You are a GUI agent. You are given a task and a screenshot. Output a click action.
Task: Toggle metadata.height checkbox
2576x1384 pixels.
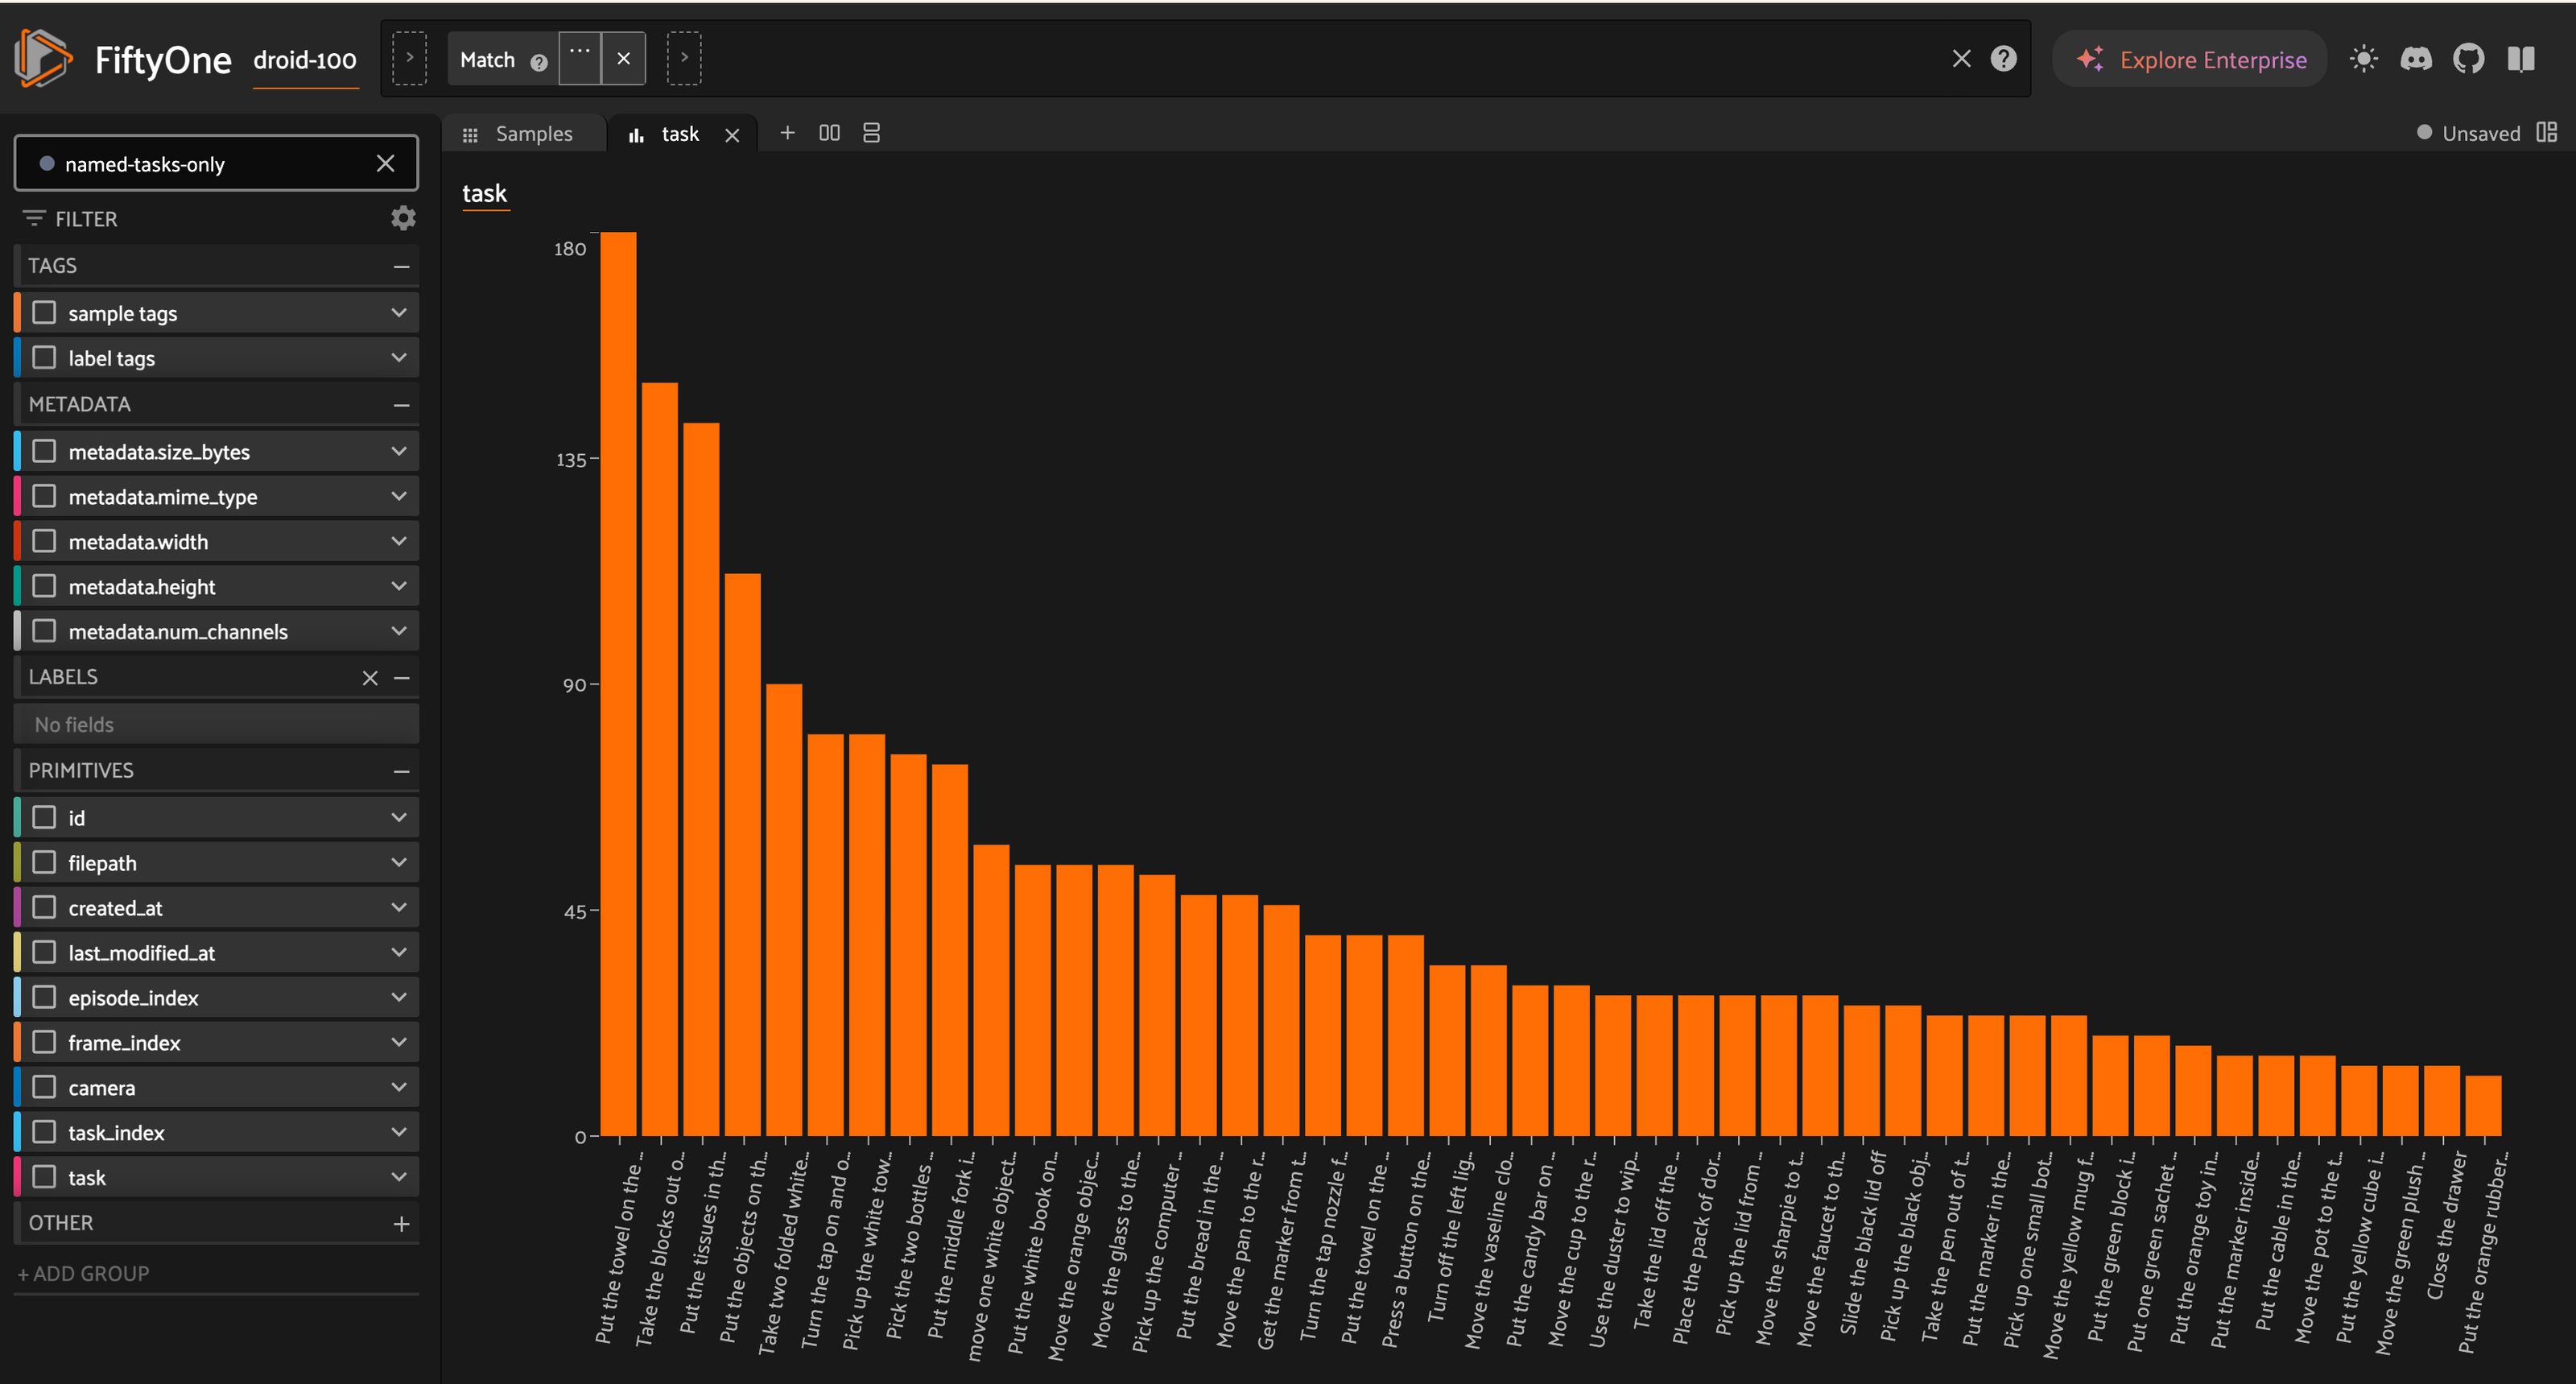44,587
